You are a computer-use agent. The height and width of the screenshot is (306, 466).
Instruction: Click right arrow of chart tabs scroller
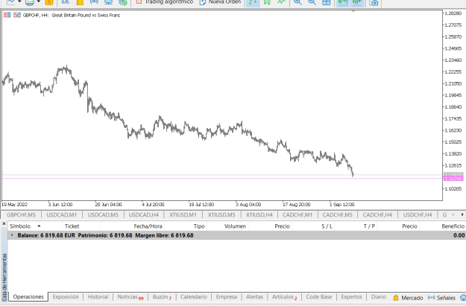pos(462,214)
